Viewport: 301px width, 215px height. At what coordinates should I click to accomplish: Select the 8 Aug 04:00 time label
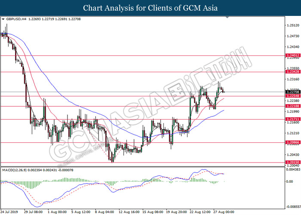pyautogui.click(x=104, y=212)
